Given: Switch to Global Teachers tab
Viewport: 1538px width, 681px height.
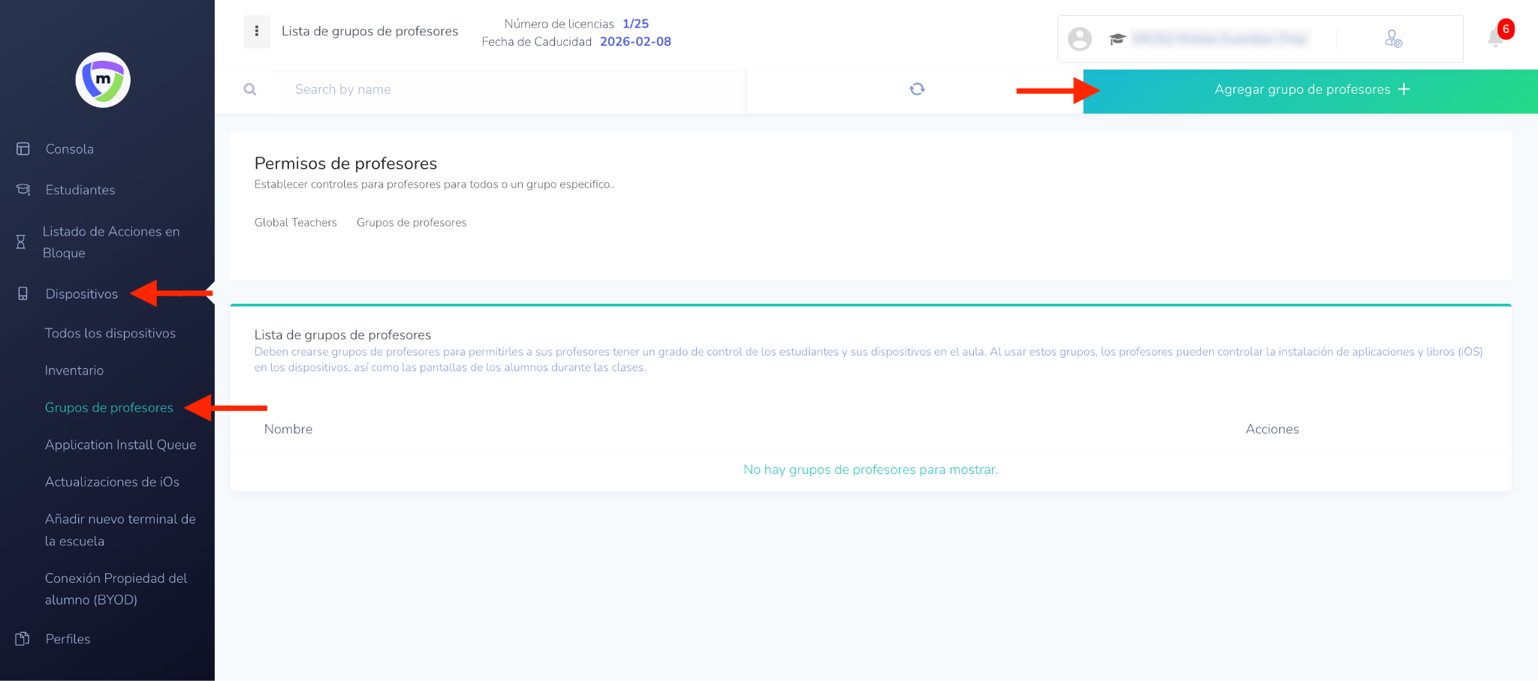Looking at the screenshot, I should [295, 223].
